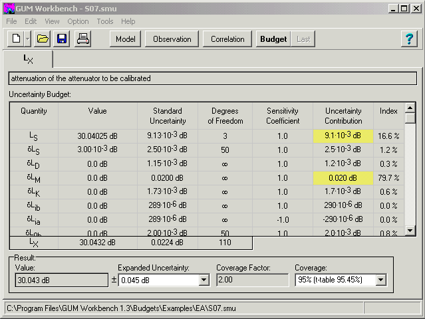Click the Degrees of Freedom column header
The height and width of the screenshot is (319, 425).
click(x=225, y=116)
